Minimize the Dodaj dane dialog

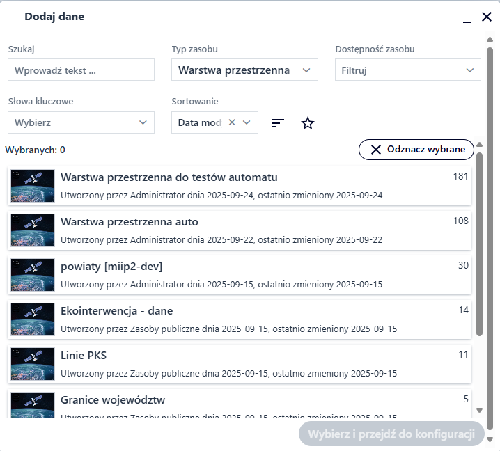467,17
